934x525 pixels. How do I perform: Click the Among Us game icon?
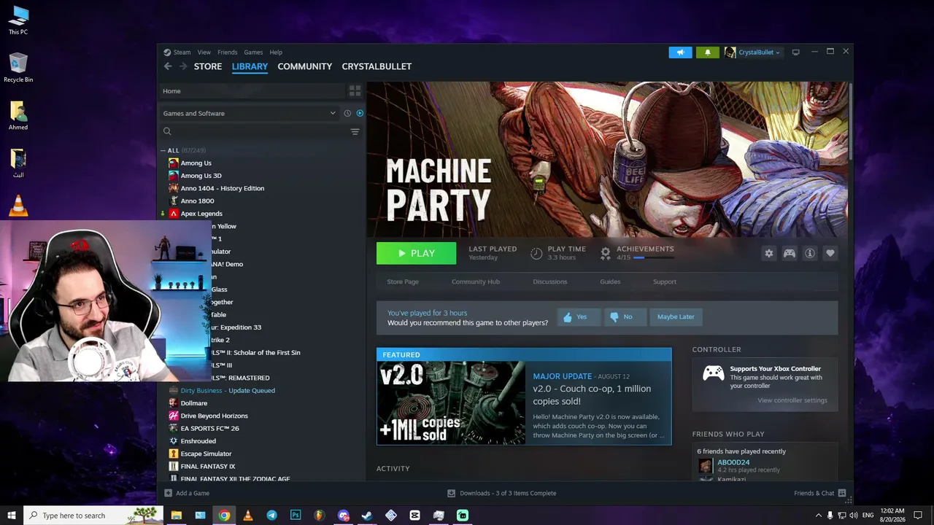point(173,163)
